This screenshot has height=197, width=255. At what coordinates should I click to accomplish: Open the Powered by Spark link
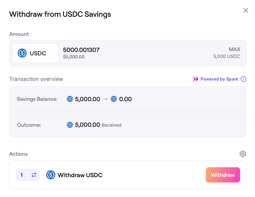(x=219, y=79)
